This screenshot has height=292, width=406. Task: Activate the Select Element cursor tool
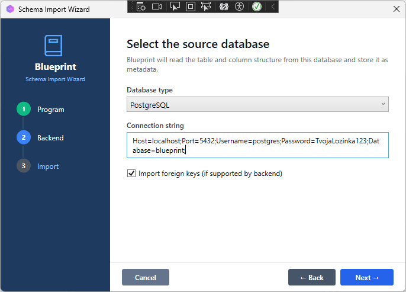click(x=175, y=7)
